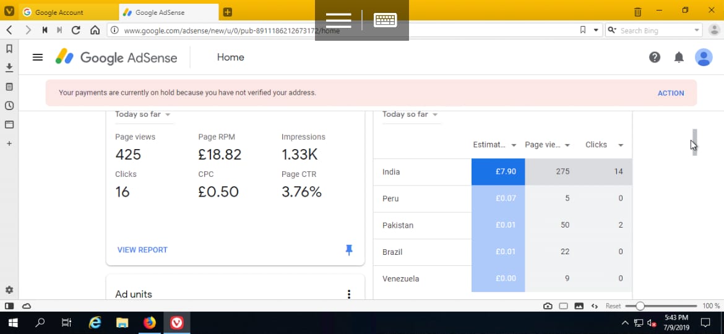This screenshot has height=334, width=724.
Task: Select the Peru row label
Action: point(390,199)
